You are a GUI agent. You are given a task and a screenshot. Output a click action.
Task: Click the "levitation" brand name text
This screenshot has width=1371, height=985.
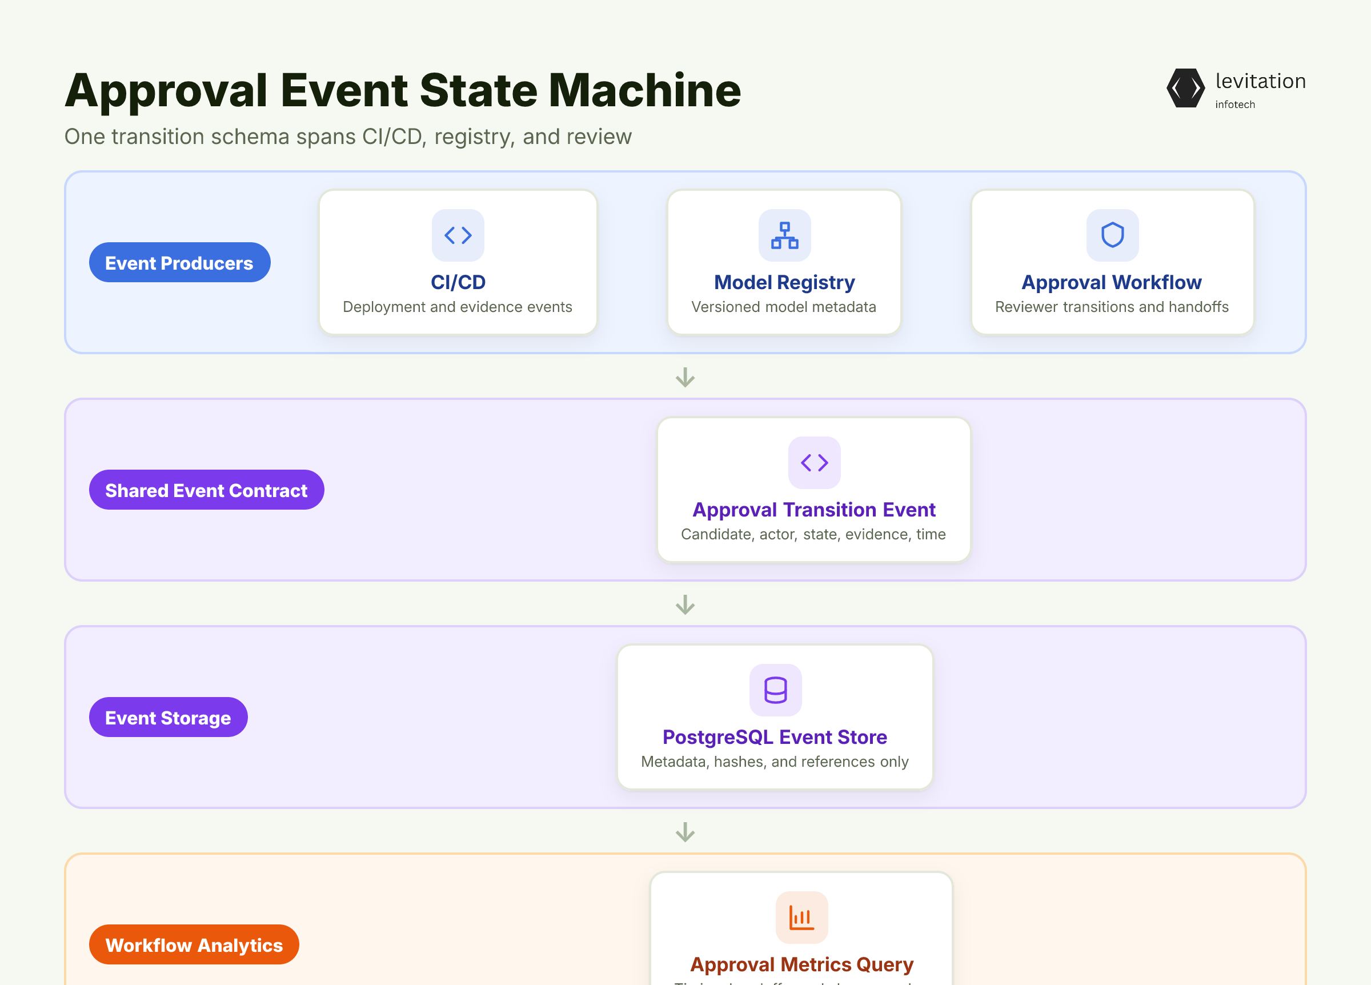coord(1260,81)
